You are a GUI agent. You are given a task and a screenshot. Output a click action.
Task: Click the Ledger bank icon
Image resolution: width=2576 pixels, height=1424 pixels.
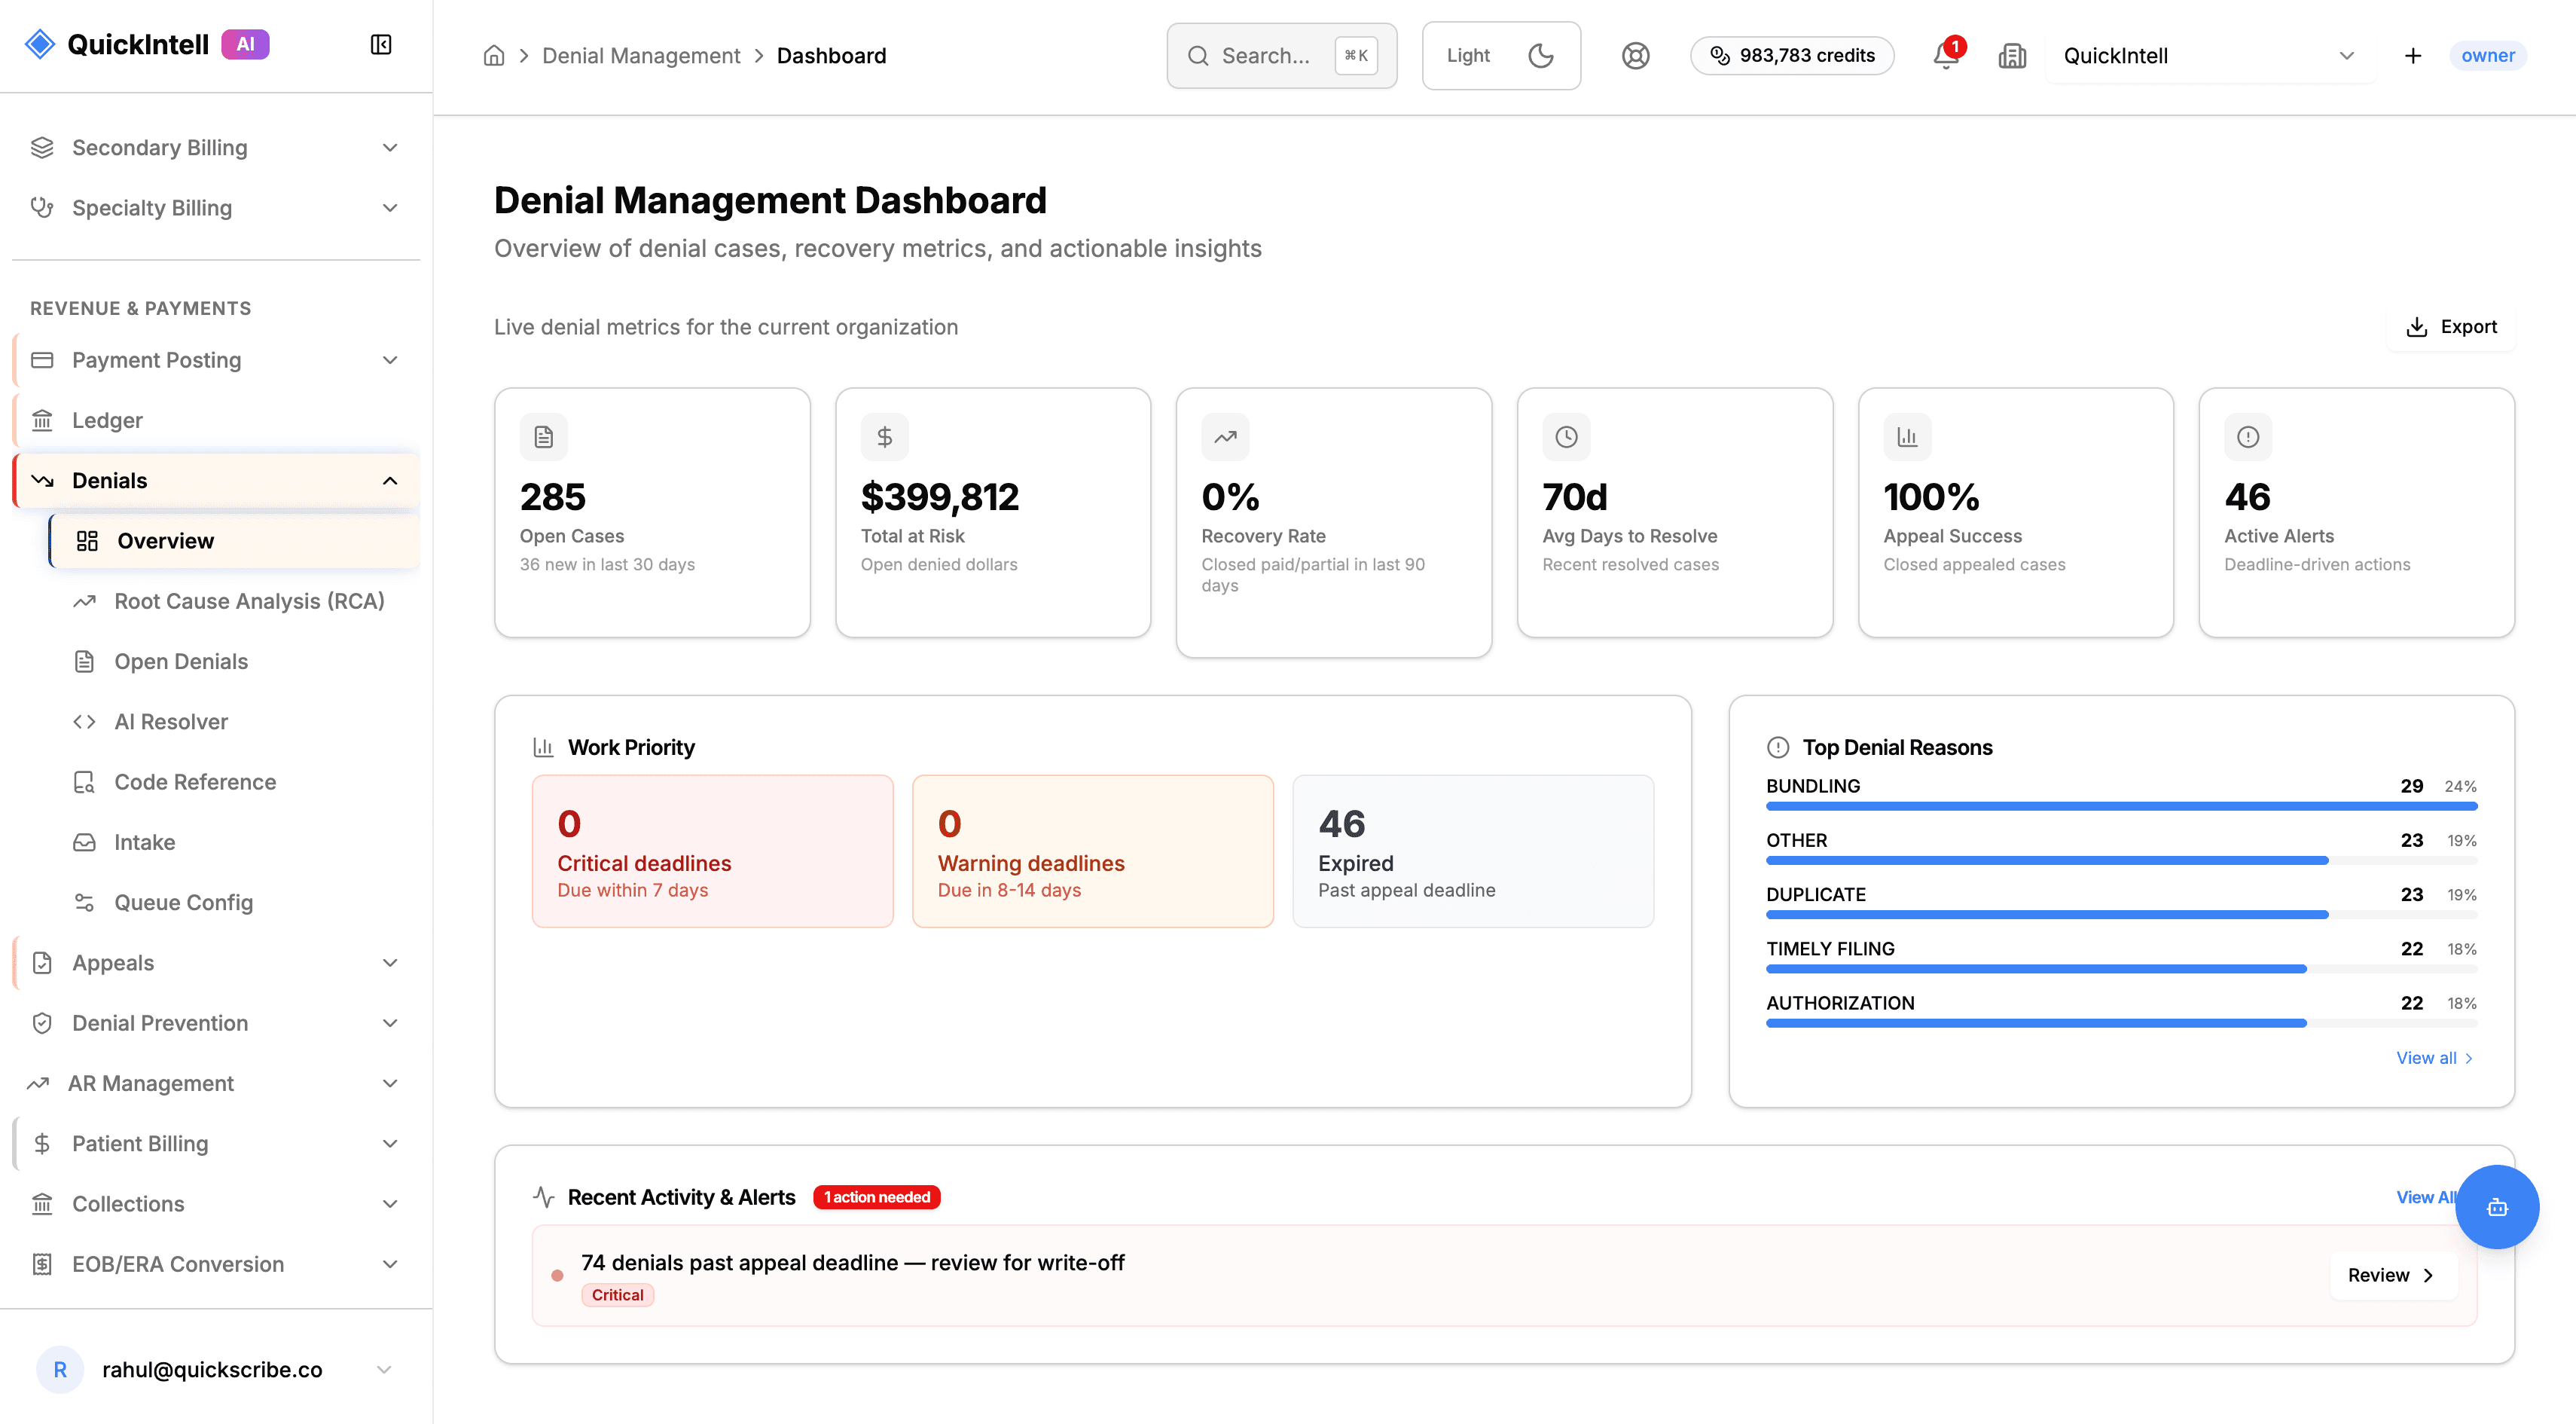[42, 420]
